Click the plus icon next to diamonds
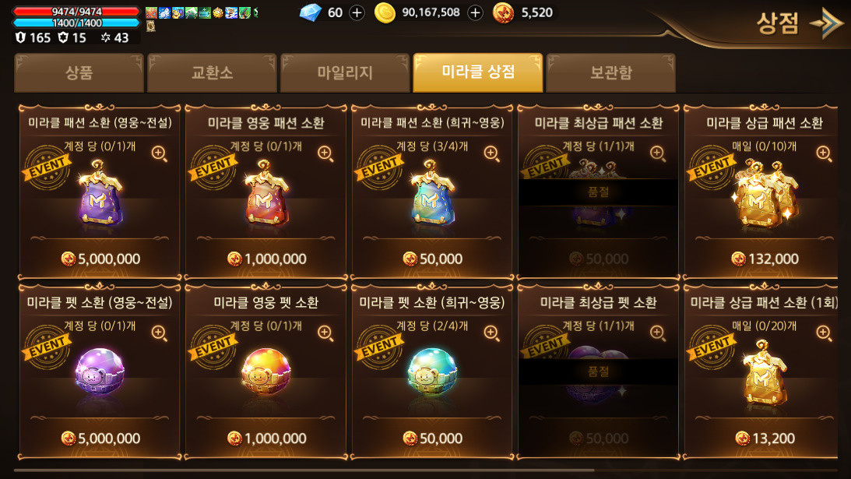 coord(357,12)
